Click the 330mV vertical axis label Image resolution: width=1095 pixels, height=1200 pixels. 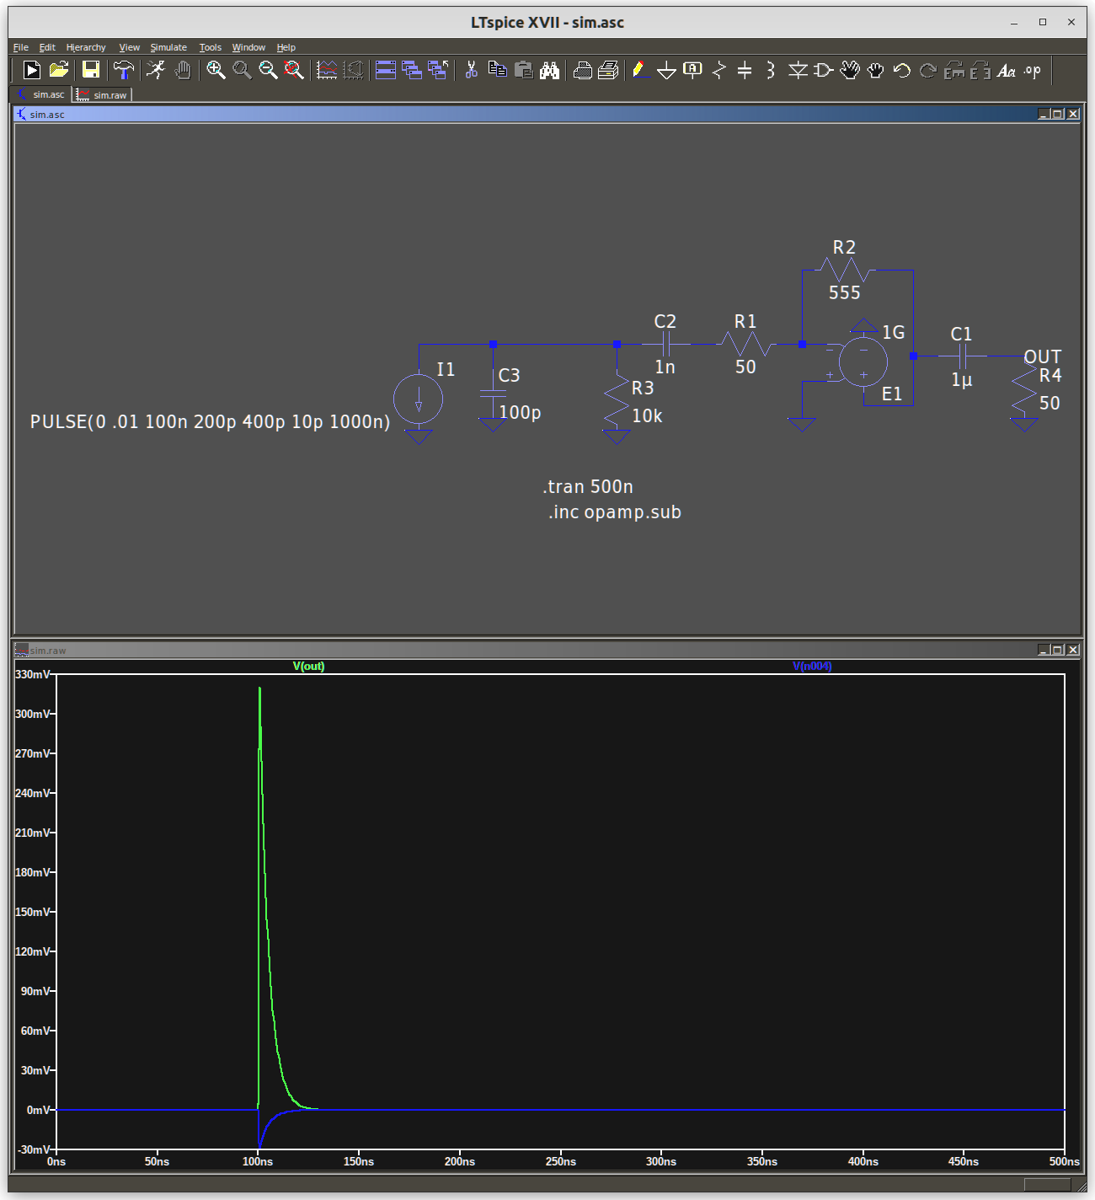click(x=31, y=674)
